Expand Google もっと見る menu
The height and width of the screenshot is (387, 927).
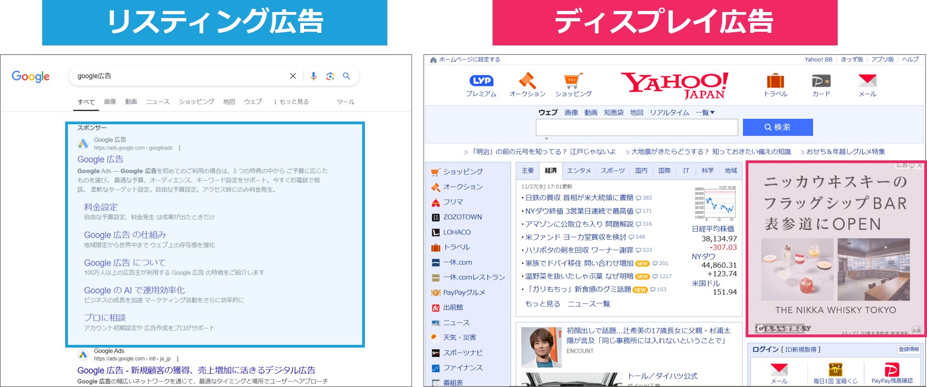[x=291, y=102]
